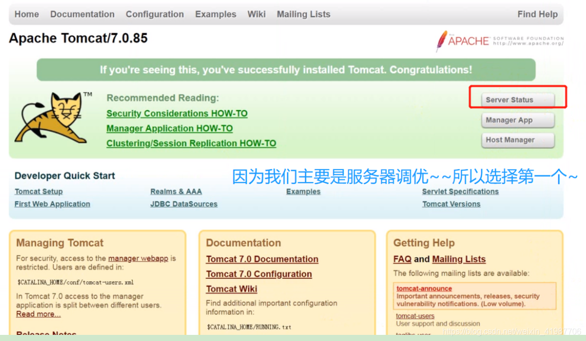Open the Examples link under Developer Quick Start
Viewport: 586px width, 341px height.
[303, 192]
